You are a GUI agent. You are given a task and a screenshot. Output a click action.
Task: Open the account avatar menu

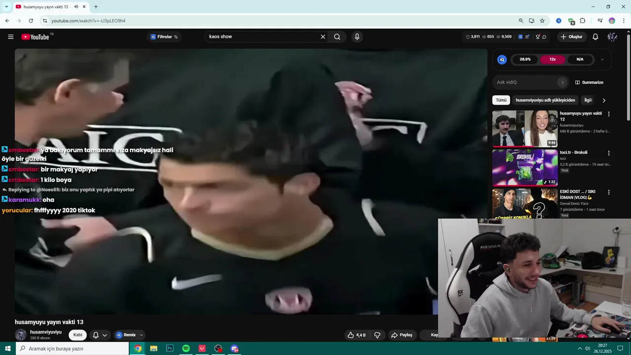click(x=612, y=37)
